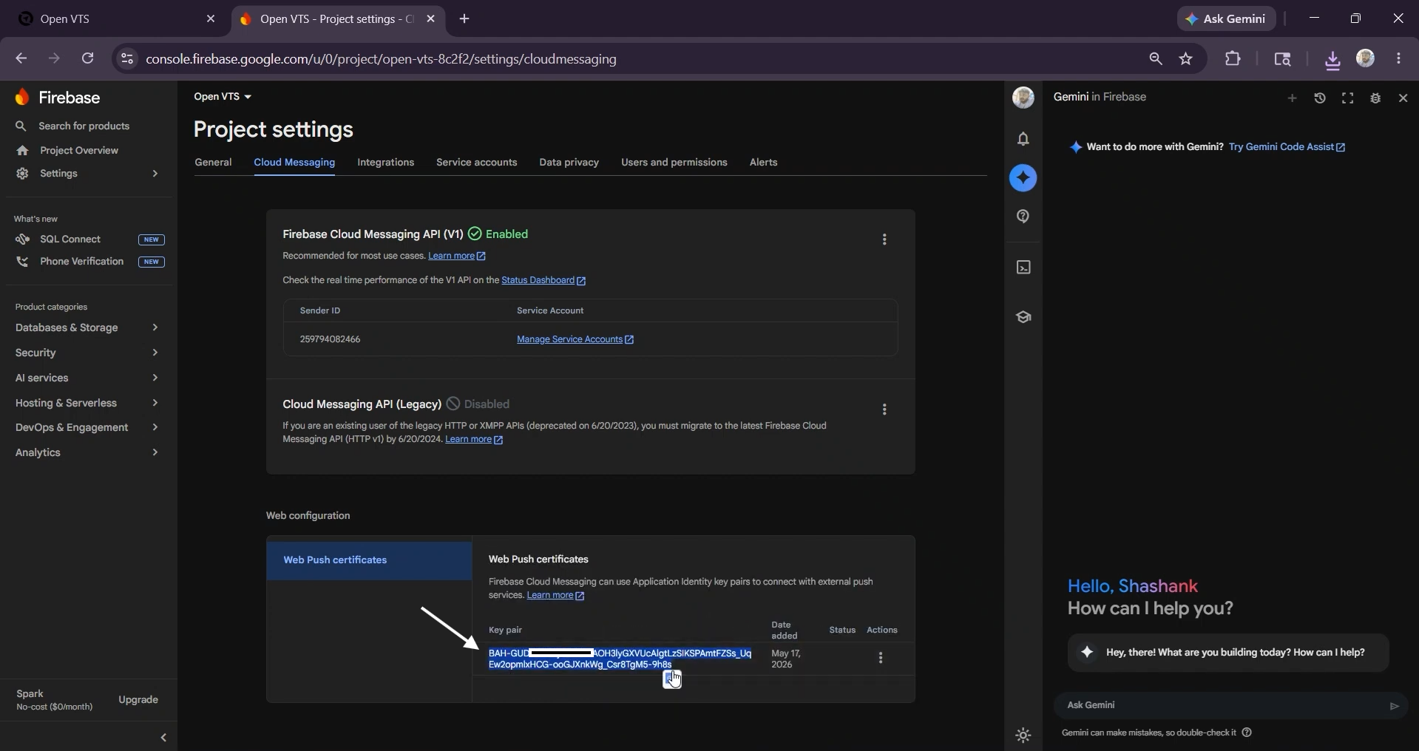
Task: Open the Firebase account avatar in the right rail
Action: [x=1023, y=98]
